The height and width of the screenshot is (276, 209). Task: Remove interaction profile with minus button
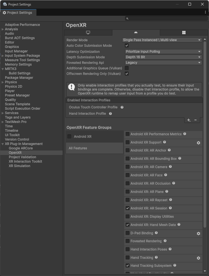click(195, 120)
